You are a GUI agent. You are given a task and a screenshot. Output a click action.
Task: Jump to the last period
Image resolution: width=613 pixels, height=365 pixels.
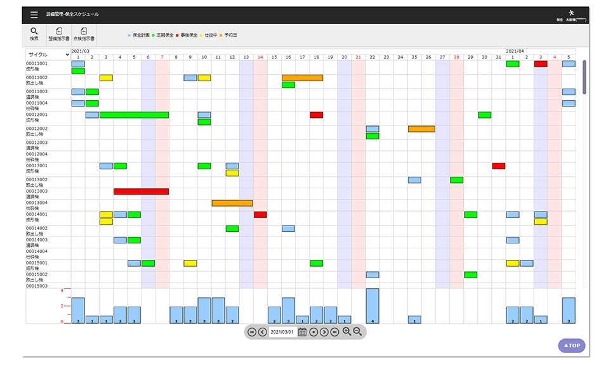[334, 332]
